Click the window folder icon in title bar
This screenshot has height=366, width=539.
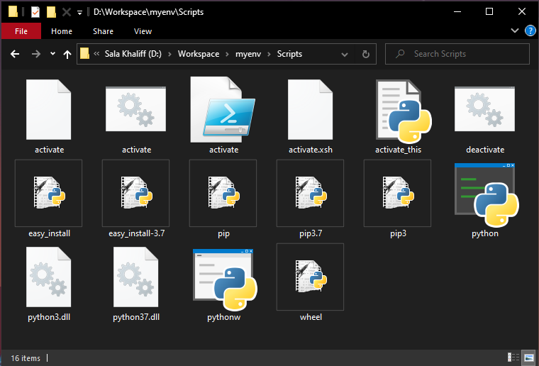click(x=13, y=11)
